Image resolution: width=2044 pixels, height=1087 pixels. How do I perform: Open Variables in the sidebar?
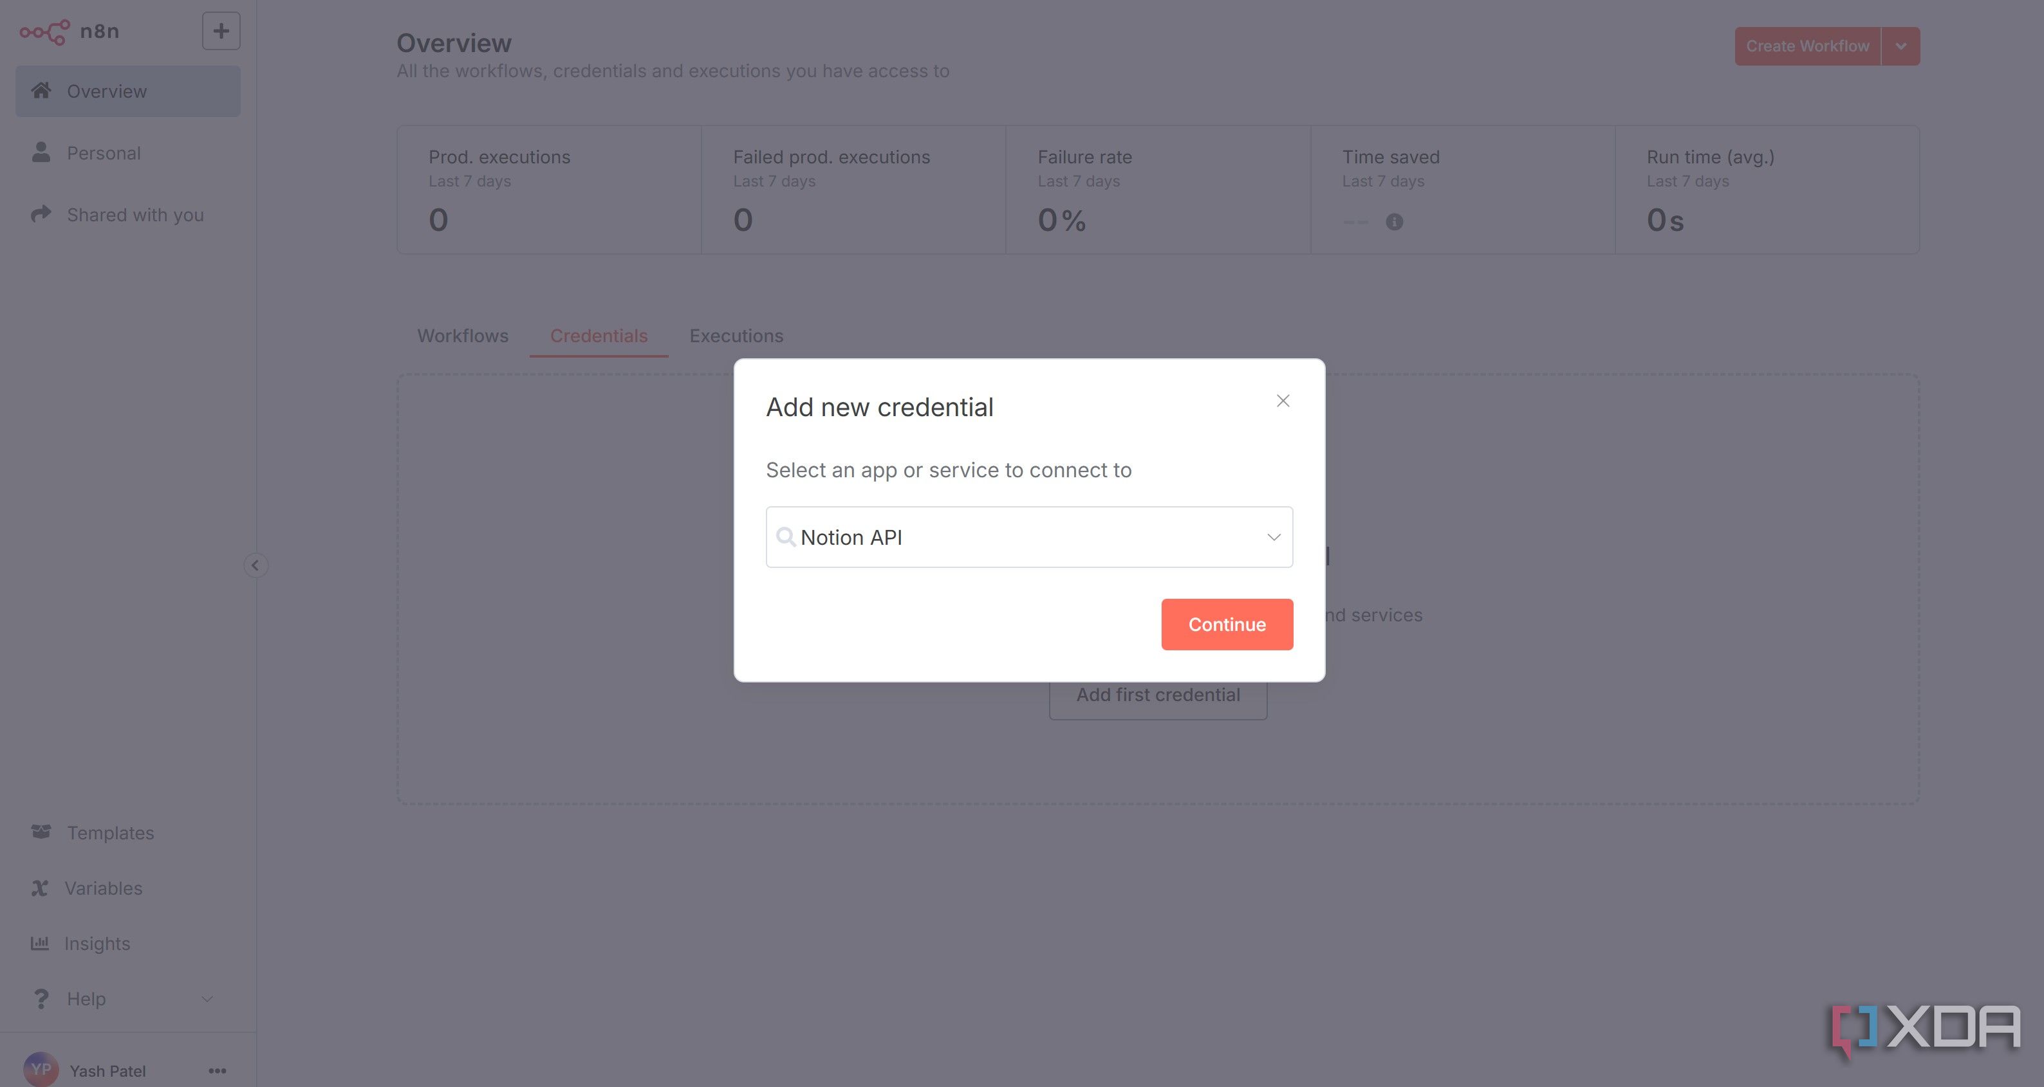(x=127, y=888)
